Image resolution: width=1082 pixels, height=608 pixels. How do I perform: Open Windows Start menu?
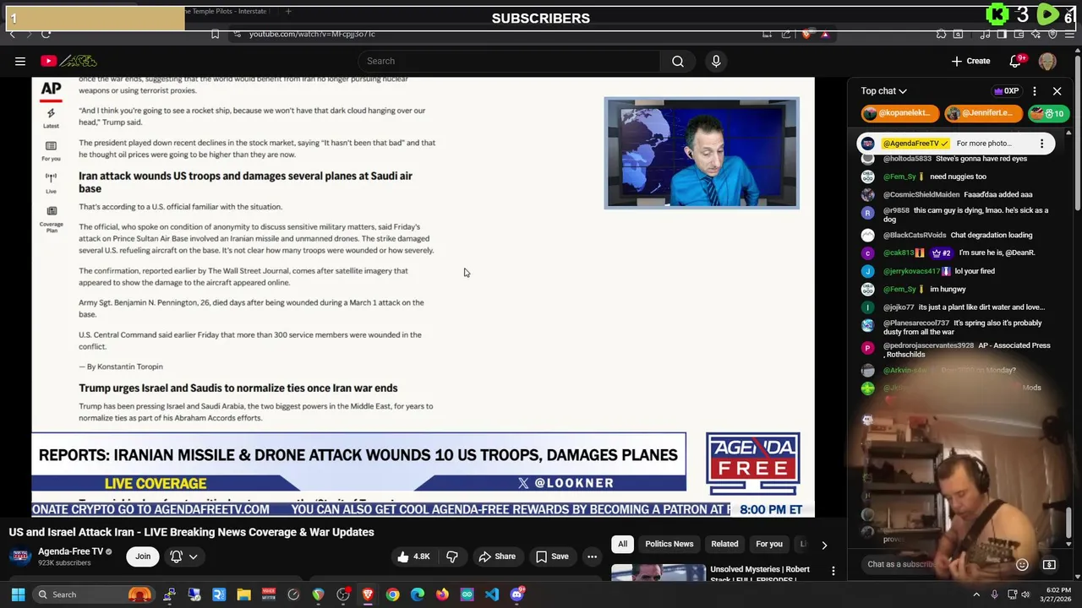(x=18, y=594)
